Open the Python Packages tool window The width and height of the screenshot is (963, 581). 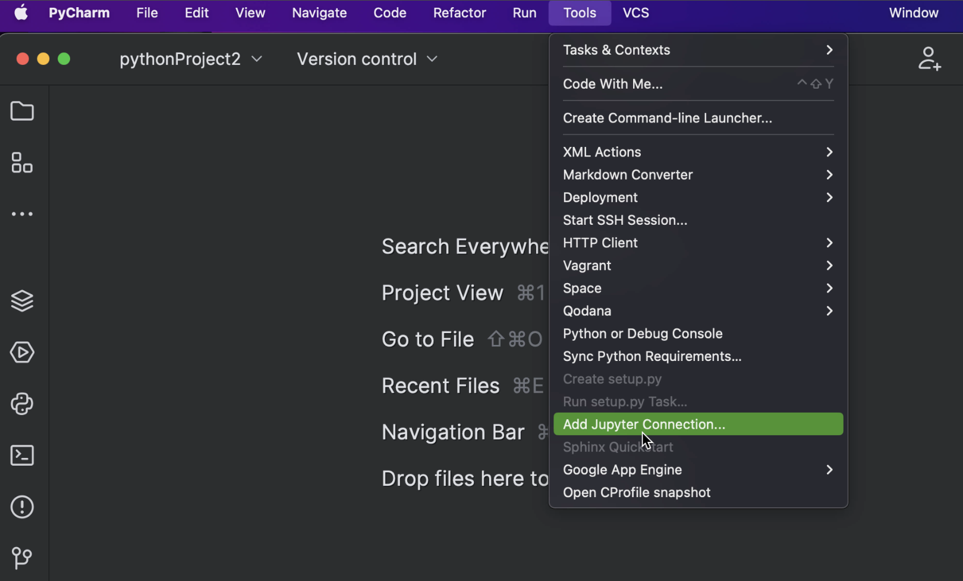(x=22, y=404)
